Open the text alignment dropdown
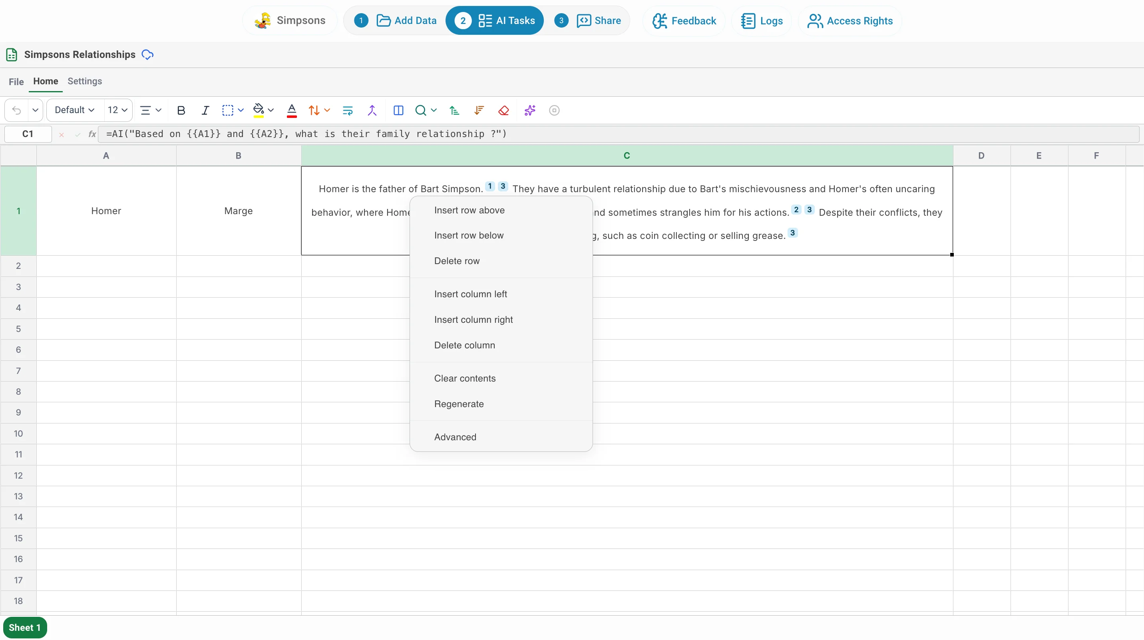Screen dimensions: 1144x640 [x=151, y=110]
